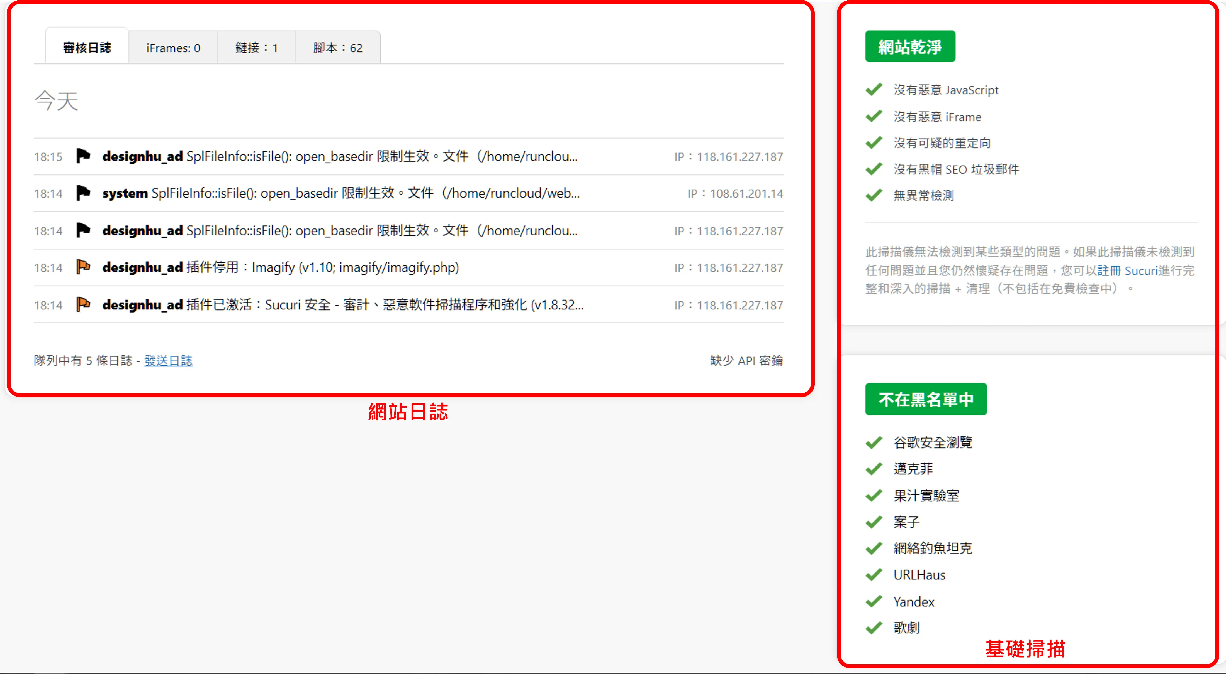1226x674 pixels.
Task: Click the 缺少 API 密鑰 text
Action: click(746, 361)
